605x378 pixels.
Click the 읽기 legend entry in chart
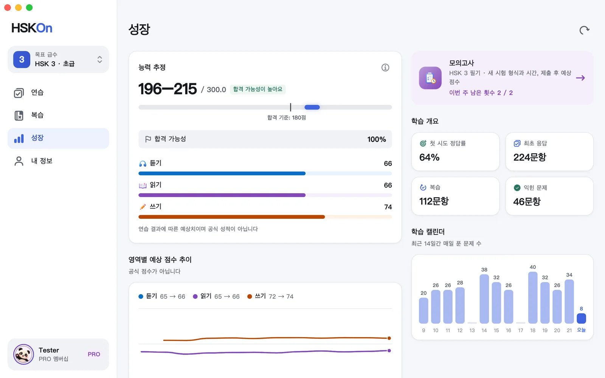click(x=216, y=296)
